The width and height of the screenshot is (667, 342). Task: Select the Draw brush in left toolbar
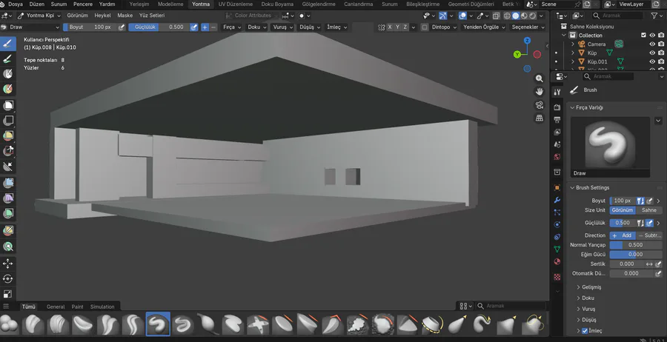tap(8, 44)
